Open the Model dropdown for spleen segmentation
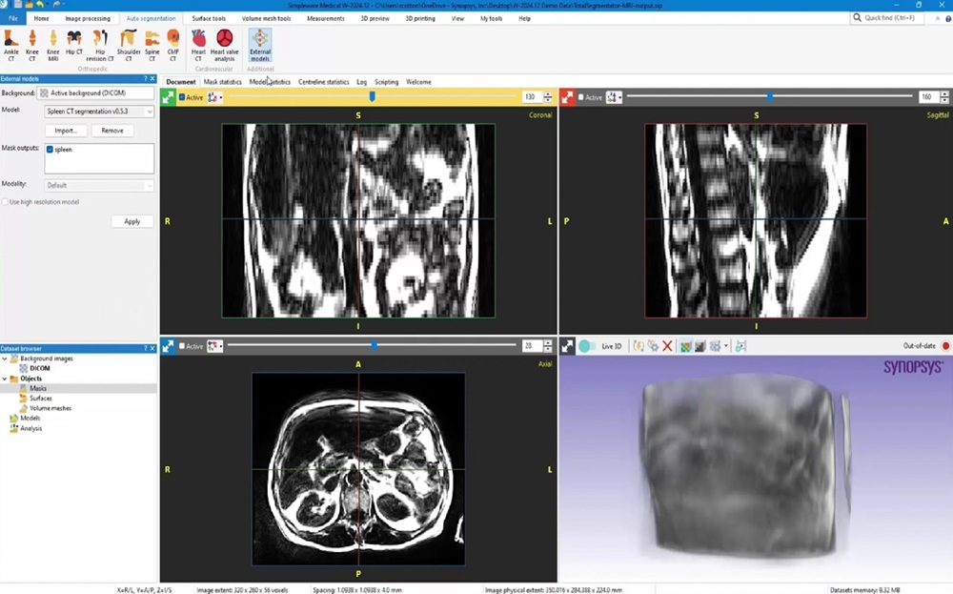This screenshot has height=594, width=953. (x=99, y=112)
